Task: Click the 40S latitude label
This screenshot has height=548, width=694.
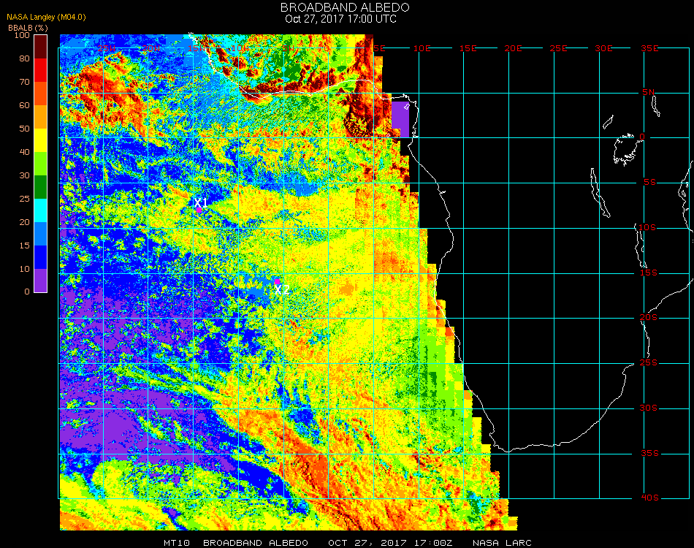Action: point(649,498)
